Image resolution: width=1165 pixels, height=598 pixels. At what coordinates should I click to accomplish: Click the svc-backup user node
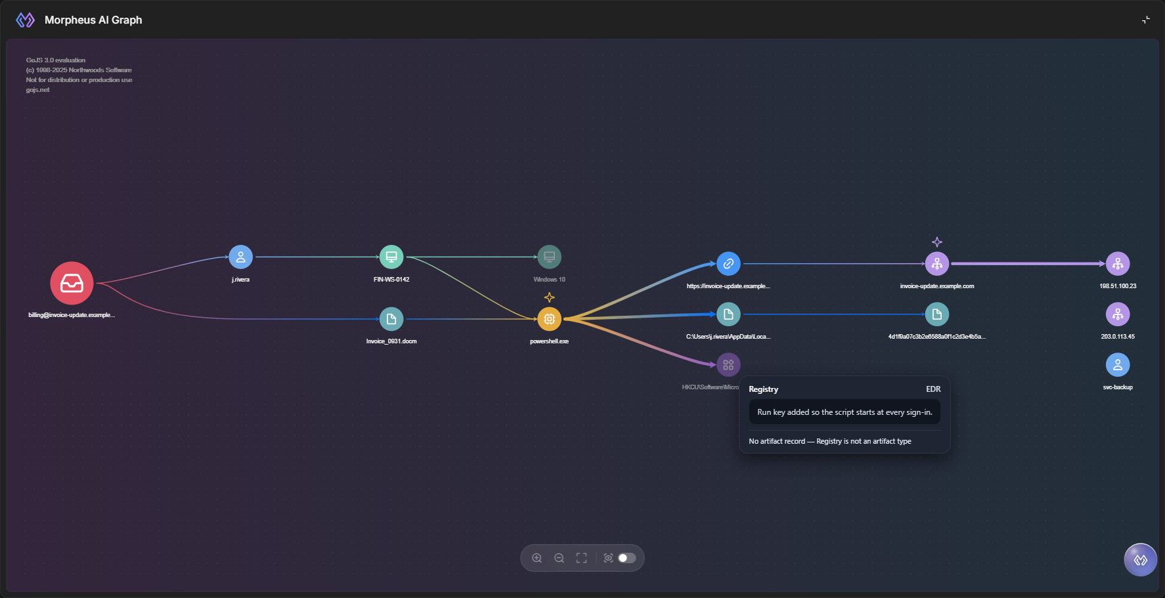click(x=1118, y=365)
